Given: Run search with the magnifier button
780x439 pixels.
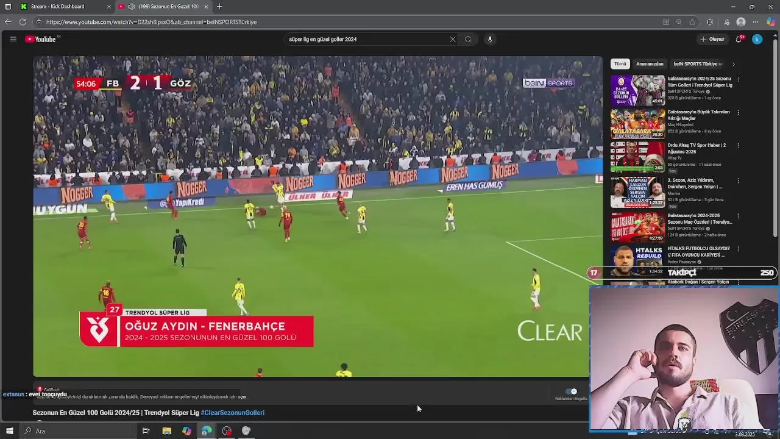Looking at the screenshot, I should click(468, 39).
